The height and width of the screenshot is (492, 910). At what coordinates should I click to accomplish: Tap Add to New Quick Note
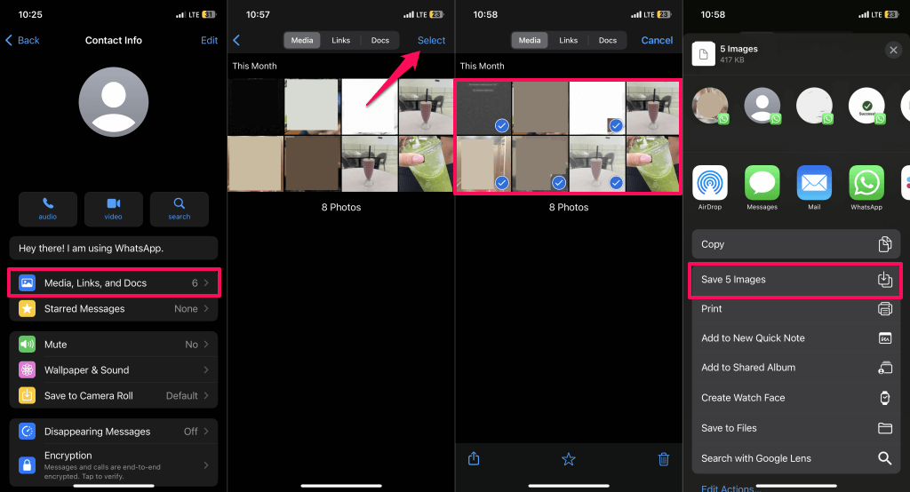point(795,338)
